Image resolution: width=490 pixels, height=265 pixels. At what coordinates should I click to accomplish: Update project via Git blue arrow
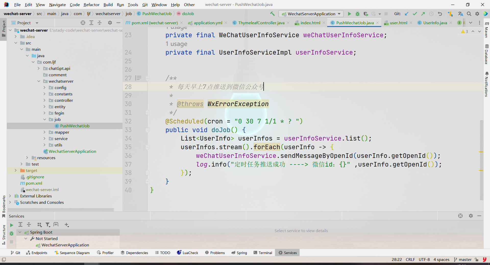[x=407, y=14]
